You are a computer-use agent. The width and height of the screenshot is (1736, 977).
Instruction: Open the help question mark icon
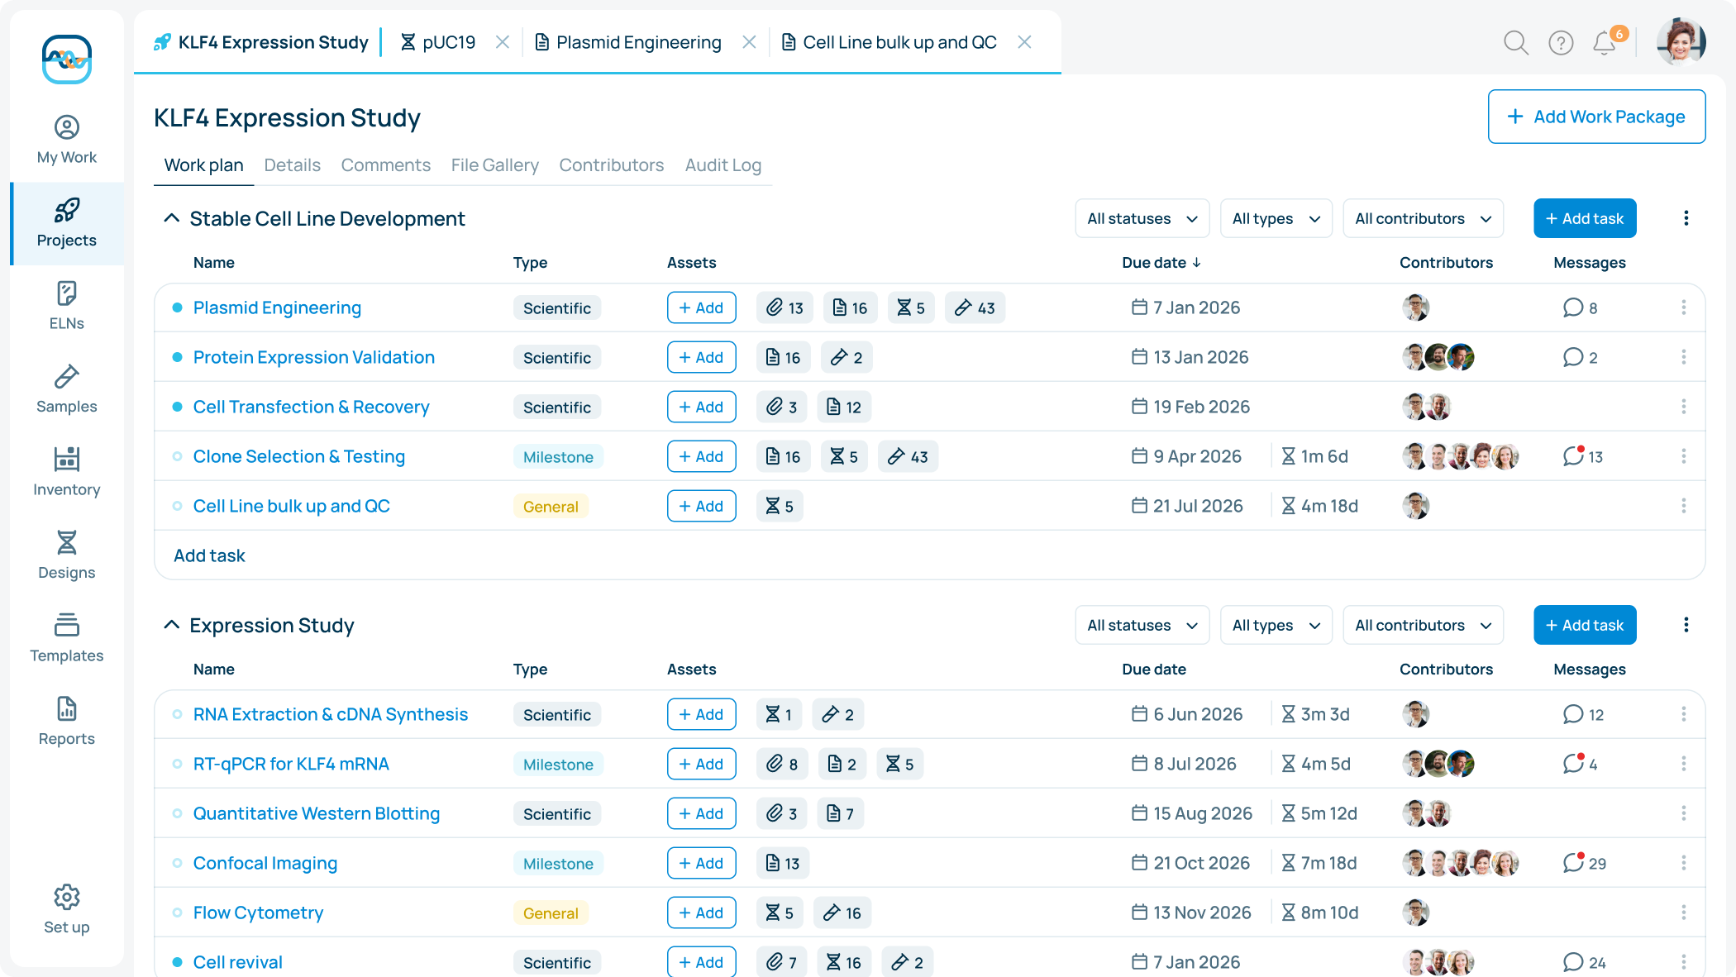click(x=1561, y=42)
